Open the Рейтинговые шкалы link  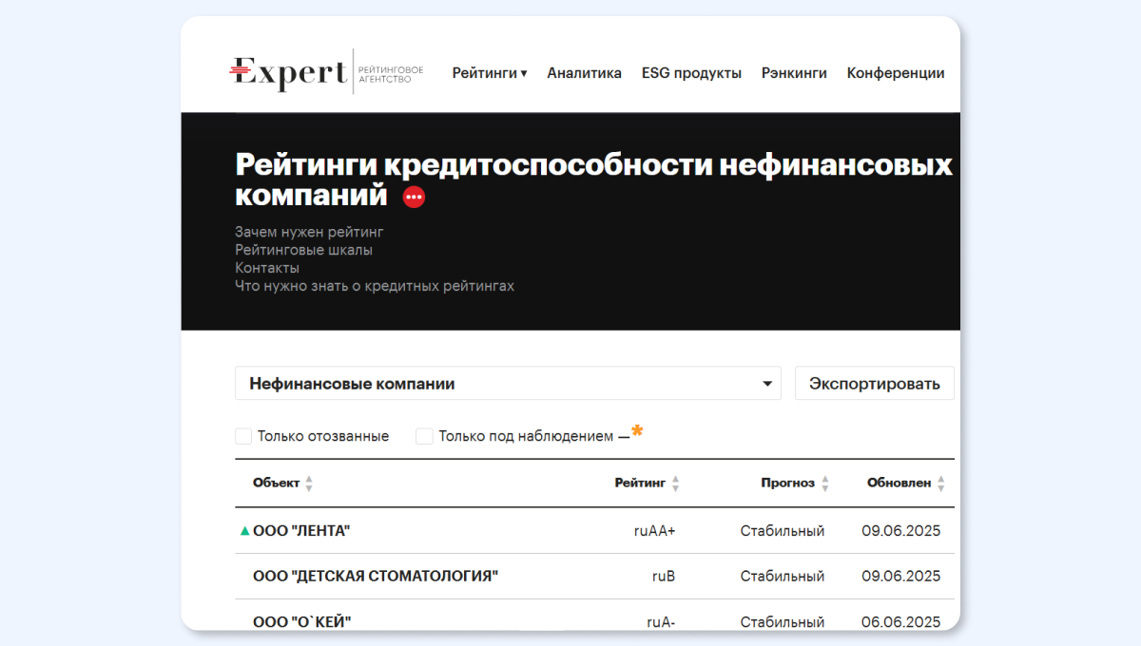click(x=303, y=250)
